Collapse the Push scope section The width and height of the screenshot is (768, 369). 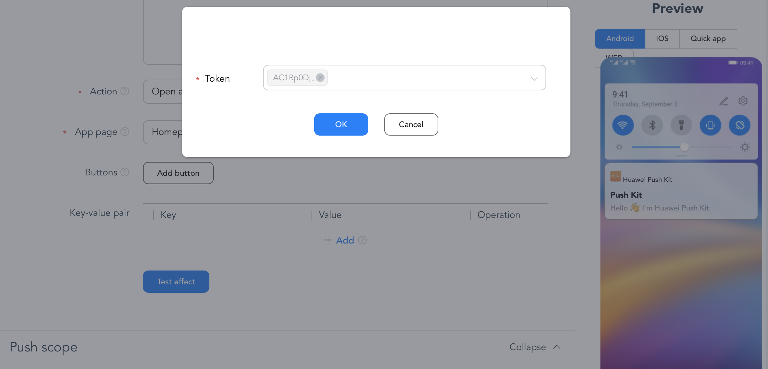[535, 347]
